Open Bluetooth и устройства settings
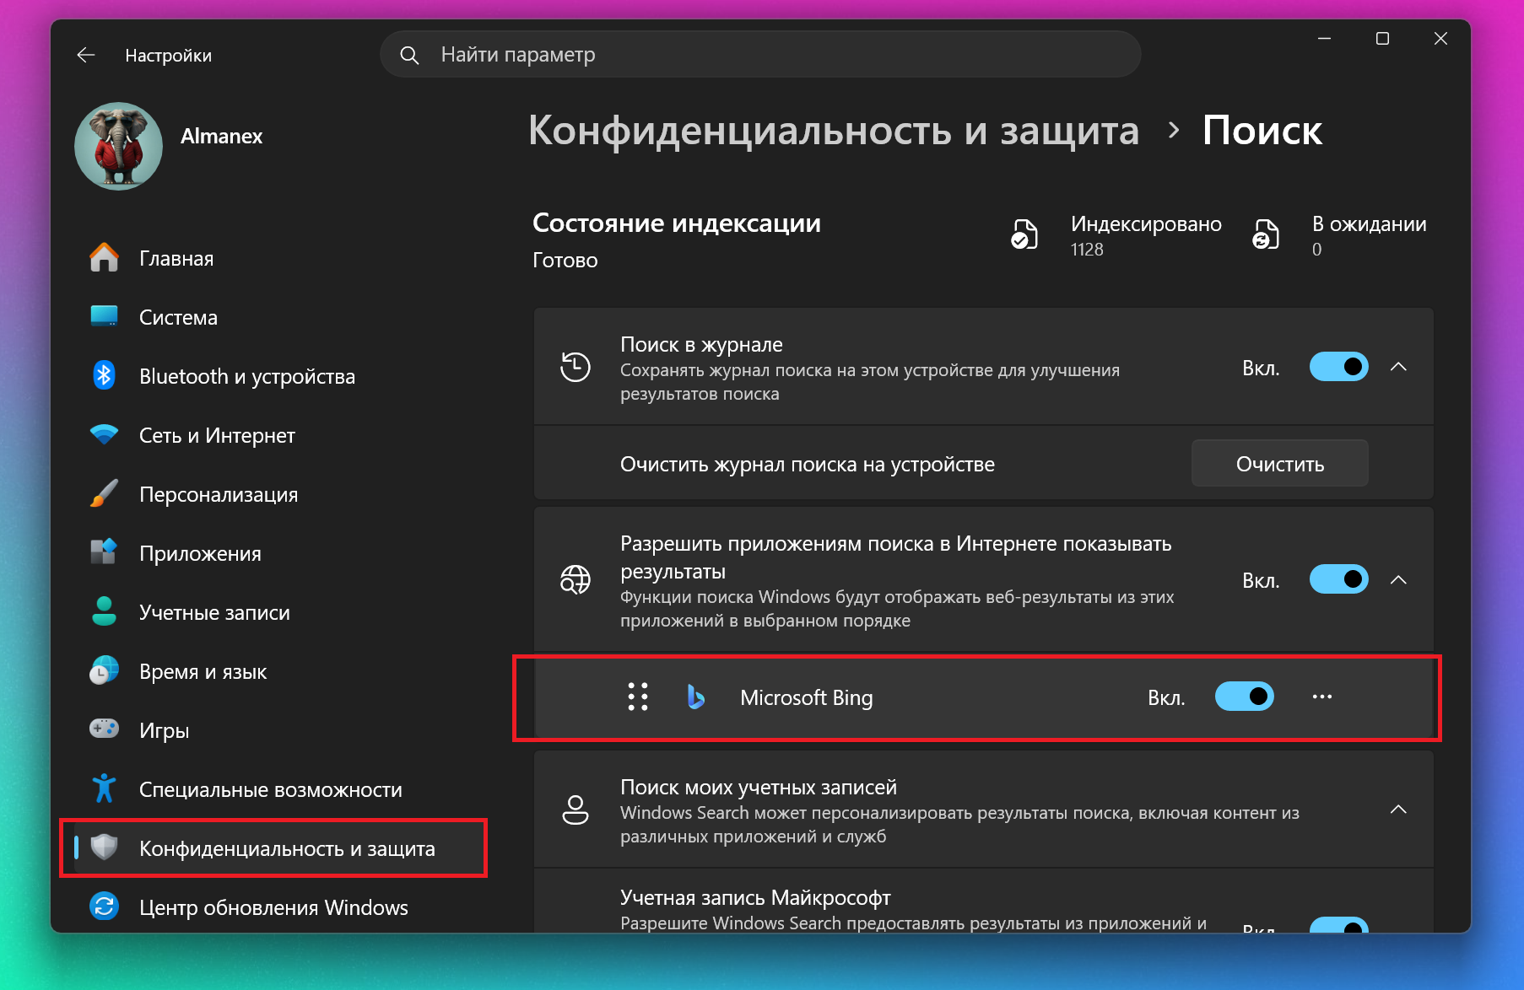The width and height of the screenshot is (1524, 990). (273, 376)
